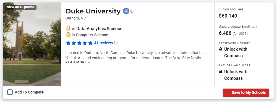Click the star rating icons
This screenshot has width=277, height=102.
[x=79, y=43]
